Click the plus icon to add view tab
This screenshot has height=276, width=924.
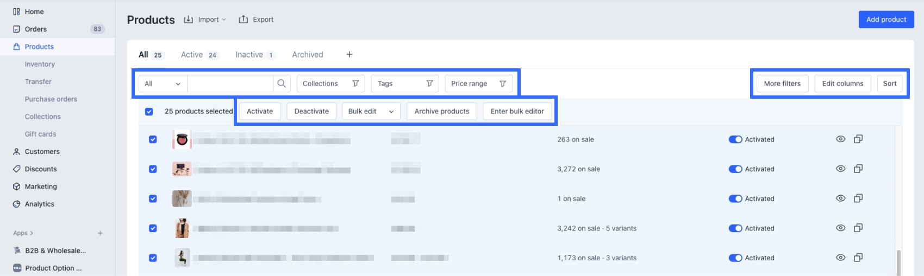349,55
